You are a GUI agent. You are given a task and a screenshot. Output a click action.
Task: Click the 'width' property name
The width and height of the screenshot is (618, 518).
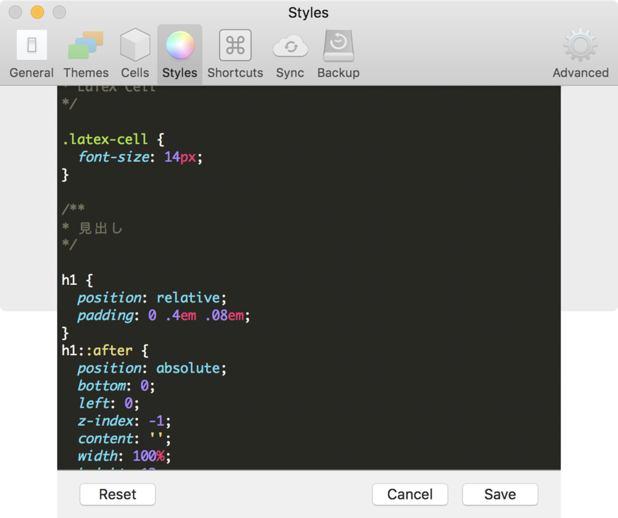(x=97, y=456)
